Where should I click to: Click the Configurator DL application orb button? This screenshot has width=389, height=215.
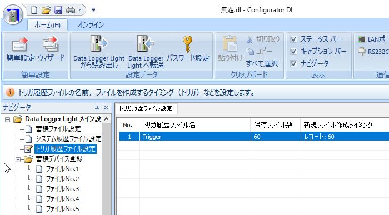[13, 15]
